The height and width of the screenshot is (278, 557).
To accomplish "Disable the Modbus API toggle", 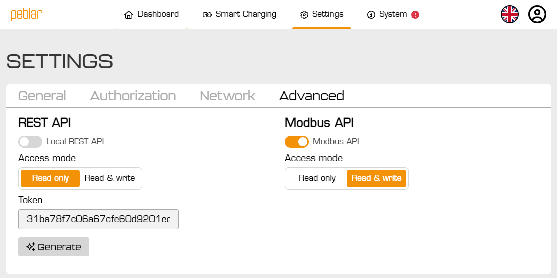I will (x=297, y=142).
